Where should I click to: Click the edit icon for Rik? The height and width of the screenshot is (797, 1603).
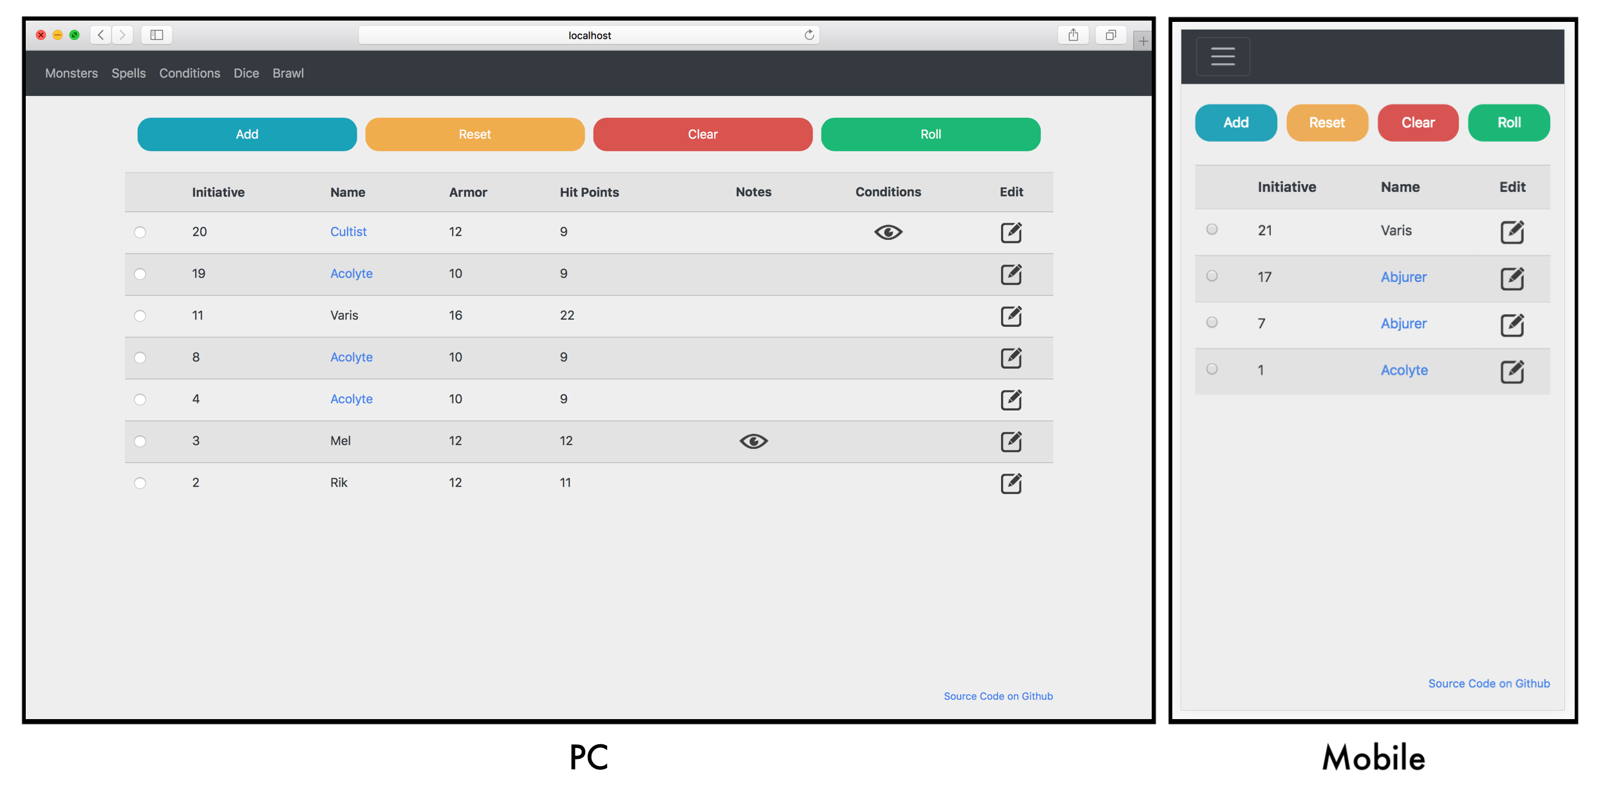(x=1011, y=482)
